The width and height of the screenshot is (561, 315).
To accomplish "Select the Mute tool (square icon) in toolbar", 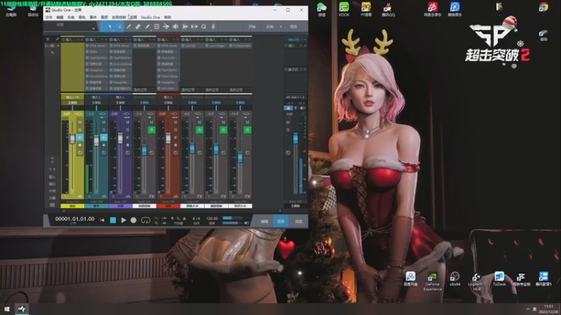I will 156,27.
